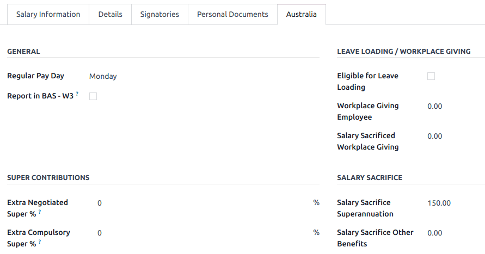The image size is (485, 254).
Task: Open the Details tab
Action: pos(110,15)
